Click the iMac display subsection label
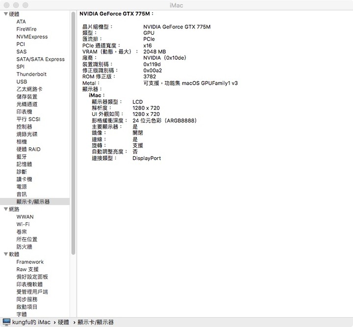 coord(97,95)
